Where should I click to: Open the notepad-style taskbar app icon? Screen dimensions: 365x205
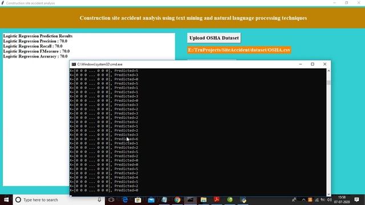coord(164,200)
